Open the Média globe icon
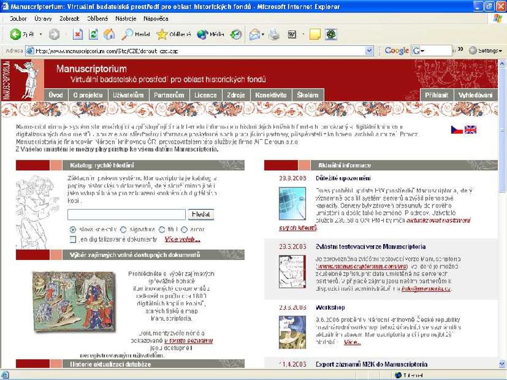 click(210, 34)
